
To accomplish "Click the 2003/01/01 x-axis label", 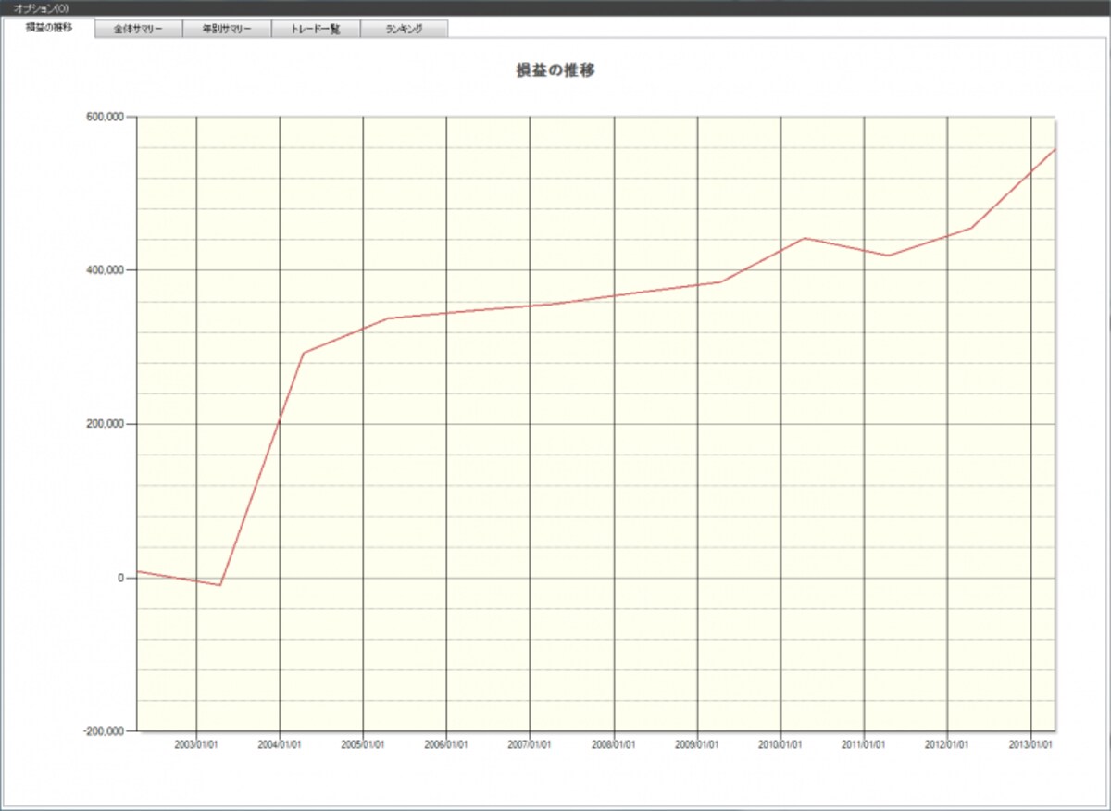I will (196, 744).
